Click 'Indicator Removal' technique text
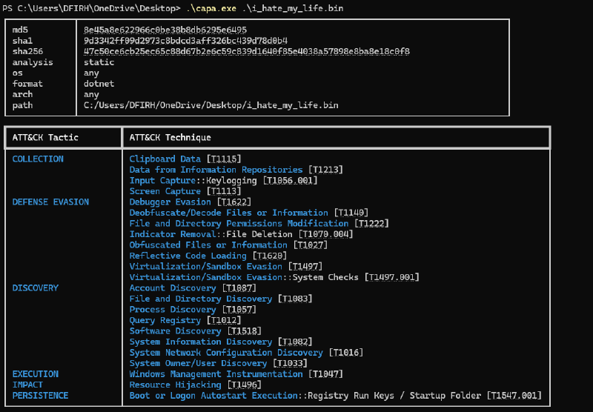593x412 pixels. pyautogui.click(x=173, y=234)
